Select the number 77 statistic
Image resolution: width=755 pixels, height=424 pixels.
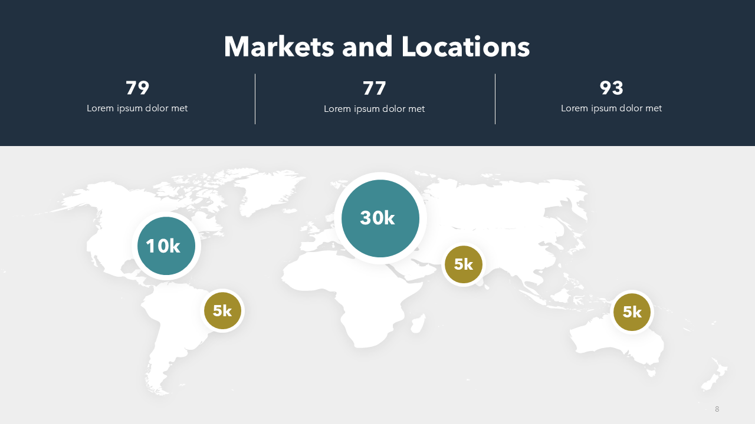pos(375,88)
